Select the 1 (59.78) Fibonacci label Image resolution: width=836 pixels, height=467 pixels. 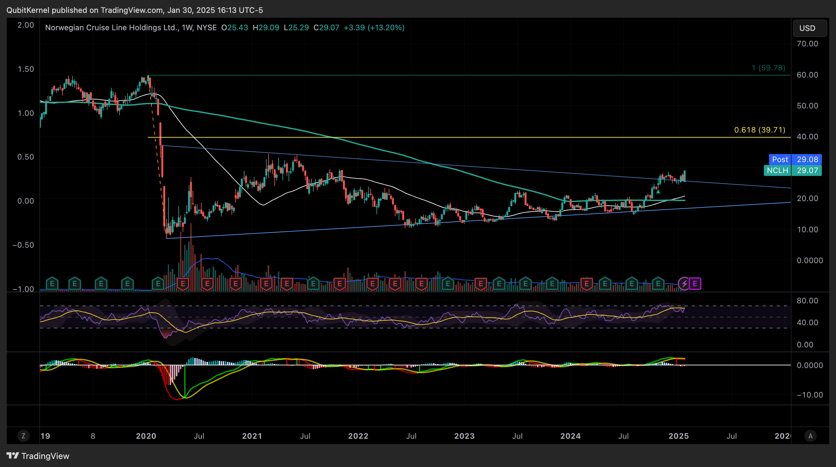click(x=768, y=68)
